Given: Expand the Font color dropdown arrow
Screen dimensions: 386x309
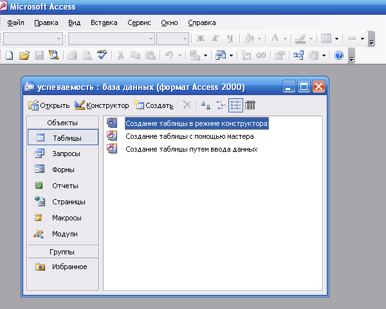Looking at the screenshot, I should coord(285,39).
